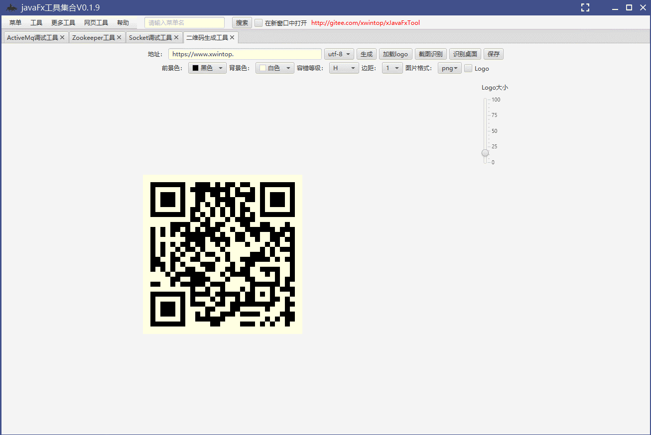
Task: Open the 图片格式 png dropdown
Action: 450,68
